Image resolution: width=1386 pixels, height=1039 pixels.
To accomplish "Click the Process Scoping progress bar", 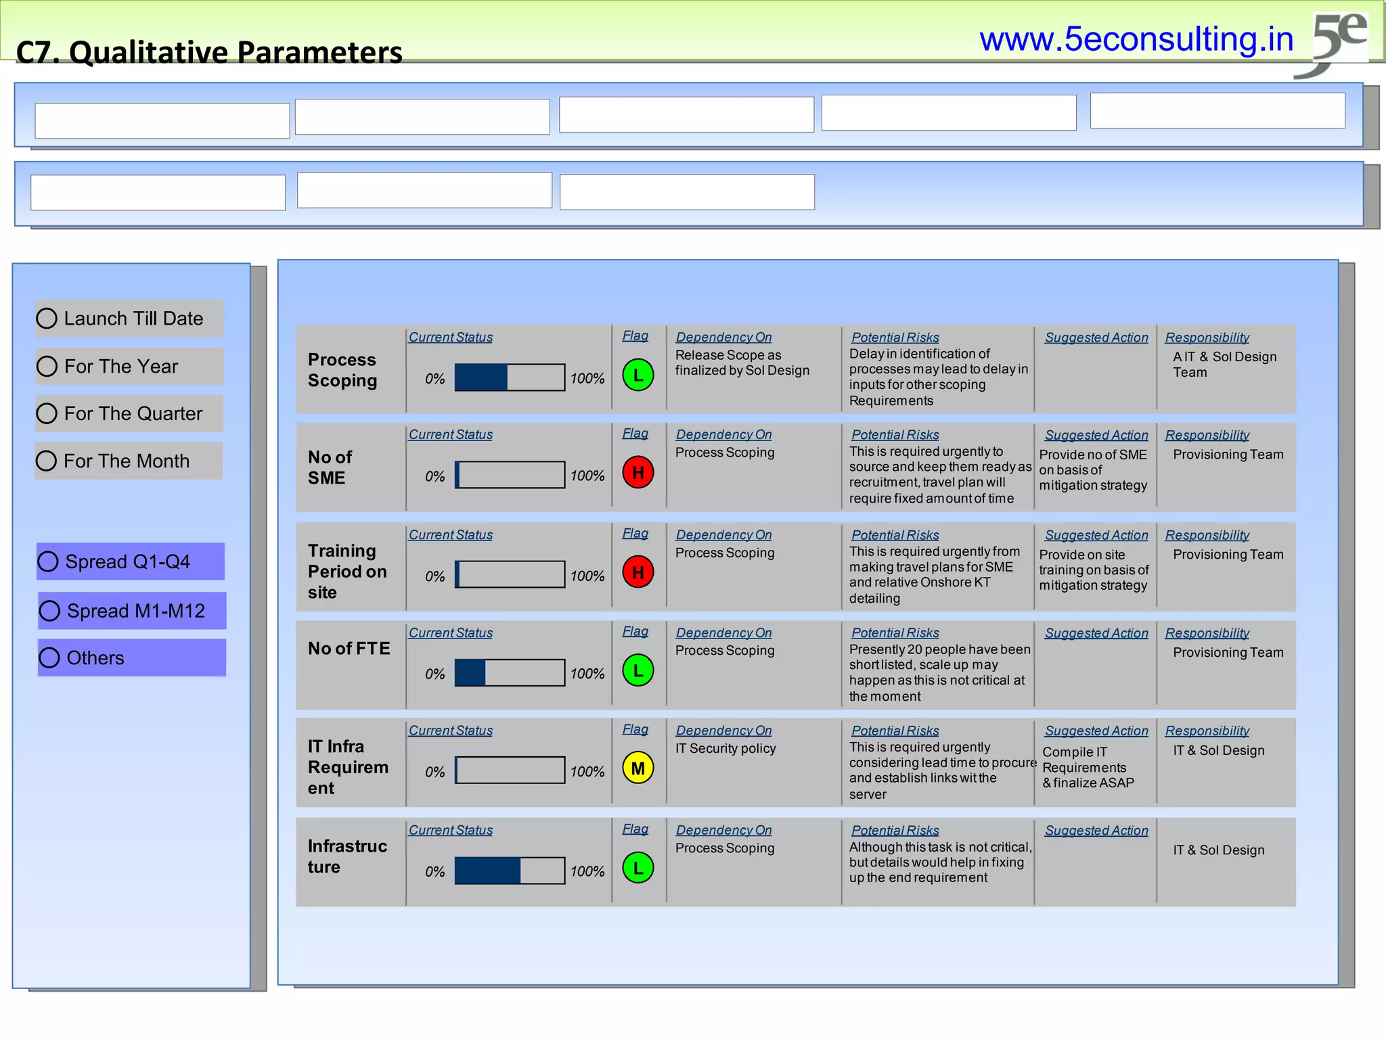I will click(x=510, y=377).
